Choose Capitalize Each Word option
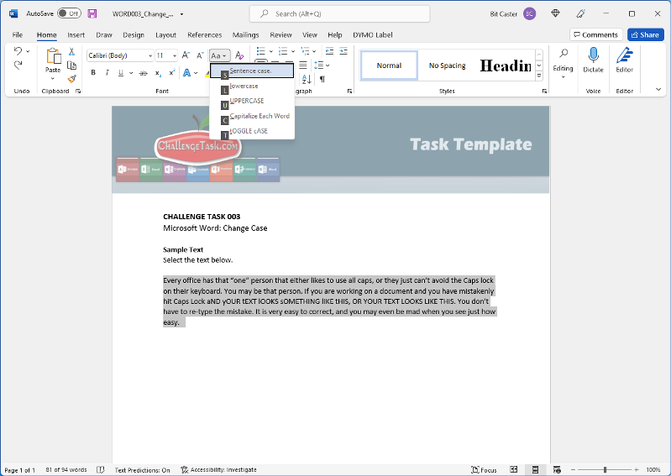Image resolution: width=671 pixels, height=476 pixels. point(252,116)
